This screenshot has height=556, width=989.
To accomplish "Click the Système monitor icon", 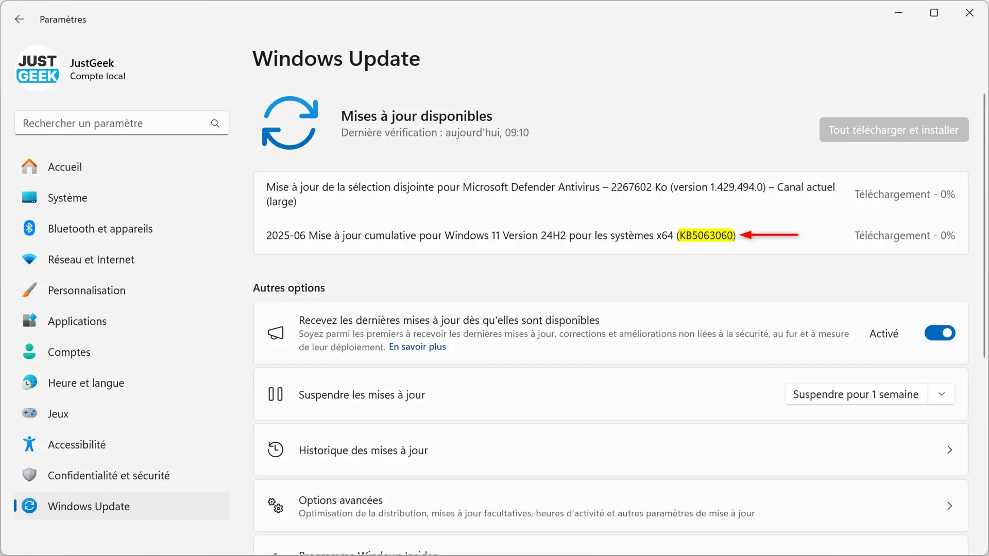I will [x=29, y=197].
